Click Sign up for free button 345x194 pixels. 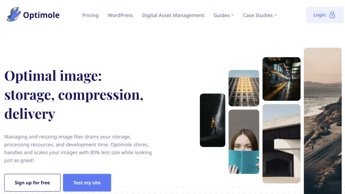[32, 183]
